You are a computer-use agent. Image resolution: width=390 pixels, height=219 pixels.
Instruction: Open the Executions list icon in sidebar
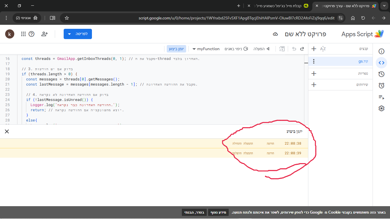(381, 97)
